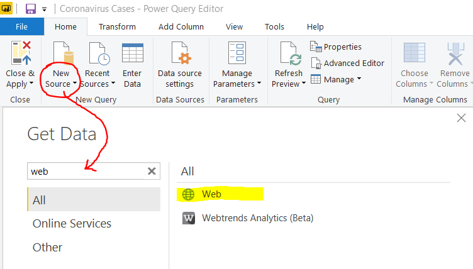Viewport: 473px width, 269px height.
Task: Expand the Manage dropdown arrow
Action: (x=359, y=79)
